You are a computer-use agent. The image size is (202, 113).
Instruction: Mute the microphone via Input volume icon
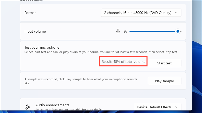click(x=118, y=31)
